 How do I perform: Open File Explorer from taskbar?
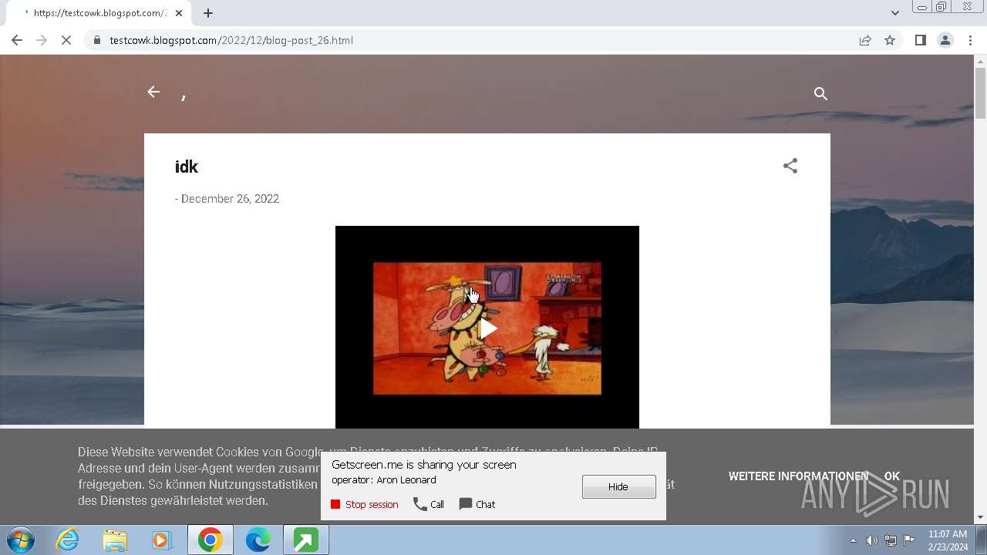pyautogui.click(x=115, y=540)
